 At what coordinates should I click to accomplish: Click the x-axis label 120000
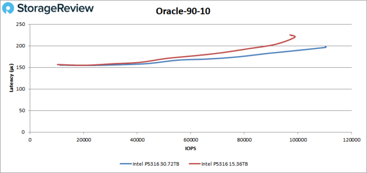pos(351,140)
